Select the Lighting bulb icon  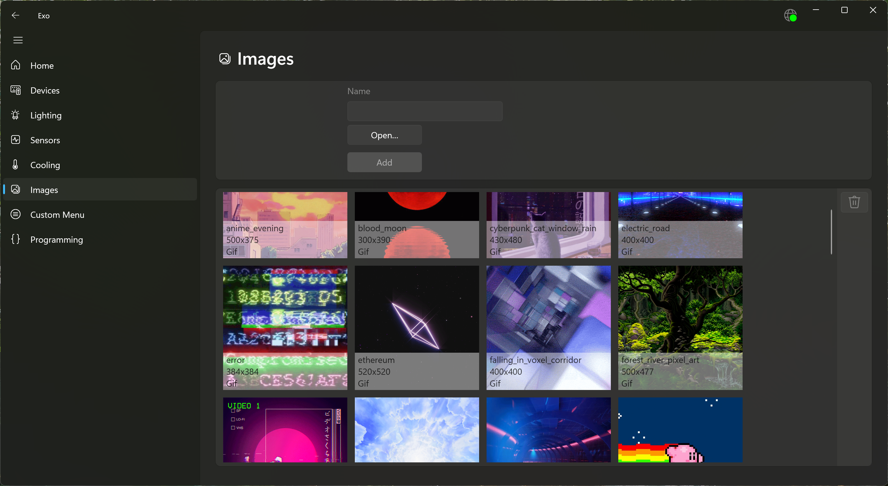16,115
